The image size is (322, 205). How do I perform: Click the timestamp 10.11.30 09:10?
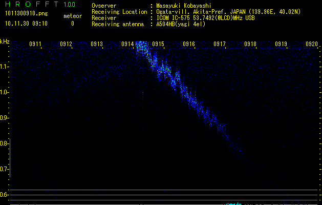(x=26, y=24)
